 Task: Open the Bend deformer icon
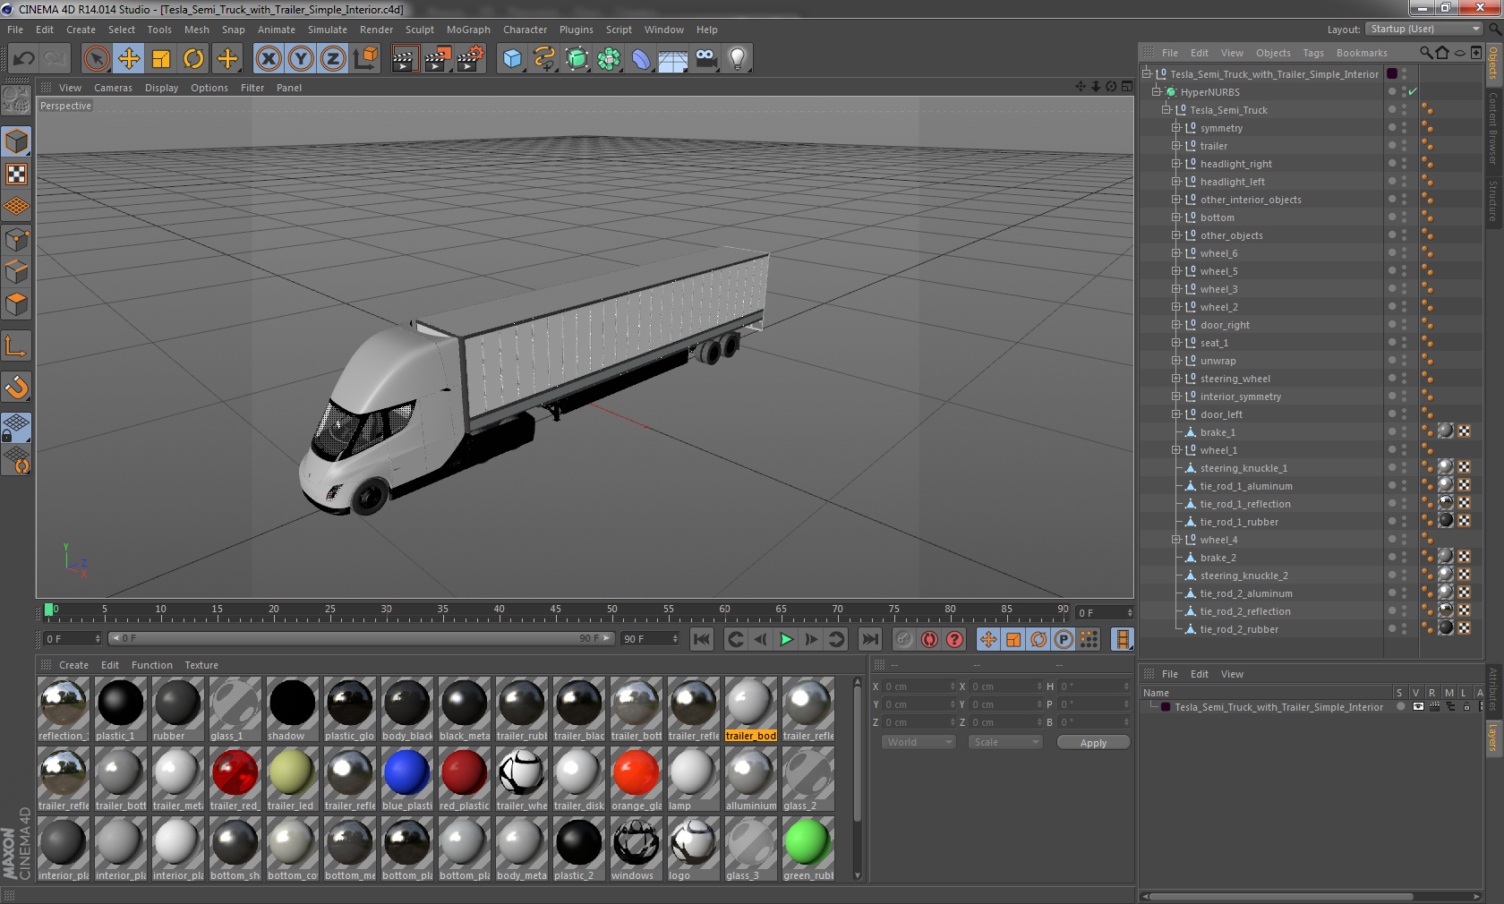(x=641, y=59)
